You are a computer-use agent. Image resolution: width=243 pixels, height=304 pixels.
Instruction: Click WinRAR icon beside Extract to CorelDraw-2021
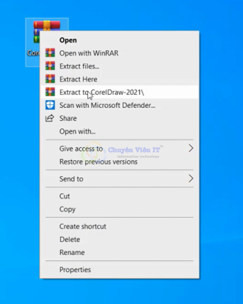pos(50,92)
